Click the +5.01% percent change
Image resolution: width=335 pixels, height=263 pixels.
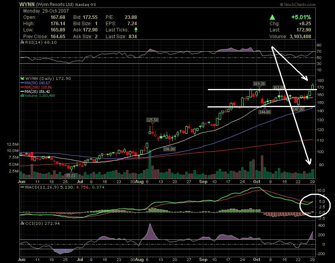click(x=301, y=17)
